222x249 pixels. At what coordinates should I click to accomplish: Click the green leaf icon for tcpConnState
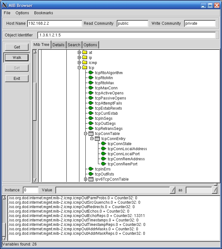click(x=104, y=144)
